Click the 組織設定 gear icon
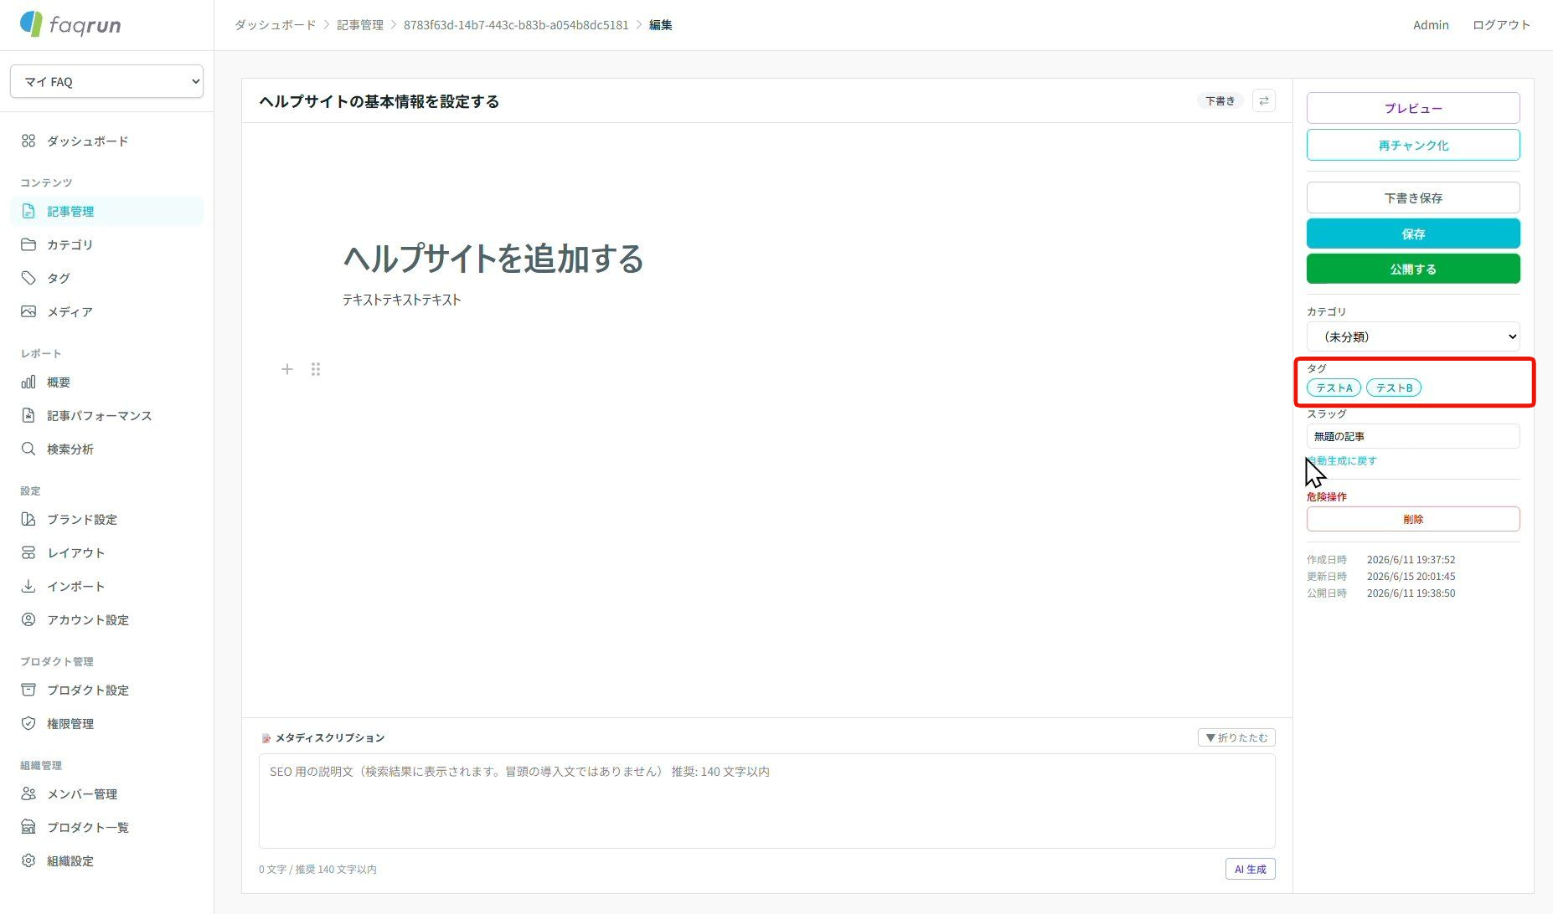Screen dimensions: 1553x914 coord(28,860)
